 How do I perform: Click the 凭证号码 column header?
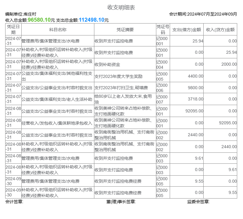163,30
